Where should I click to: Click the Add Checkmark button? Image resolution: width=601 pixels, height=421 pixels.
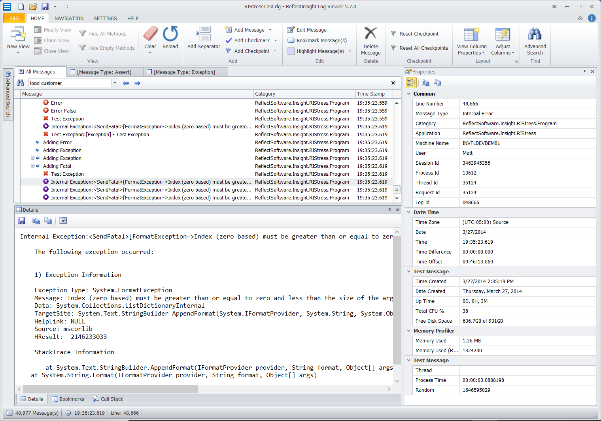point(248,41)
